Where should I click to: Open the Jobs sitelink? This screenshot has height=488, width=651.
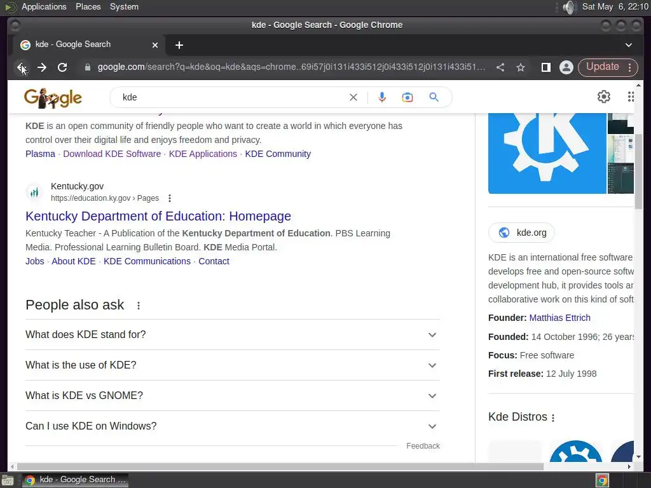pyautogui.click(x=34, y=261)
